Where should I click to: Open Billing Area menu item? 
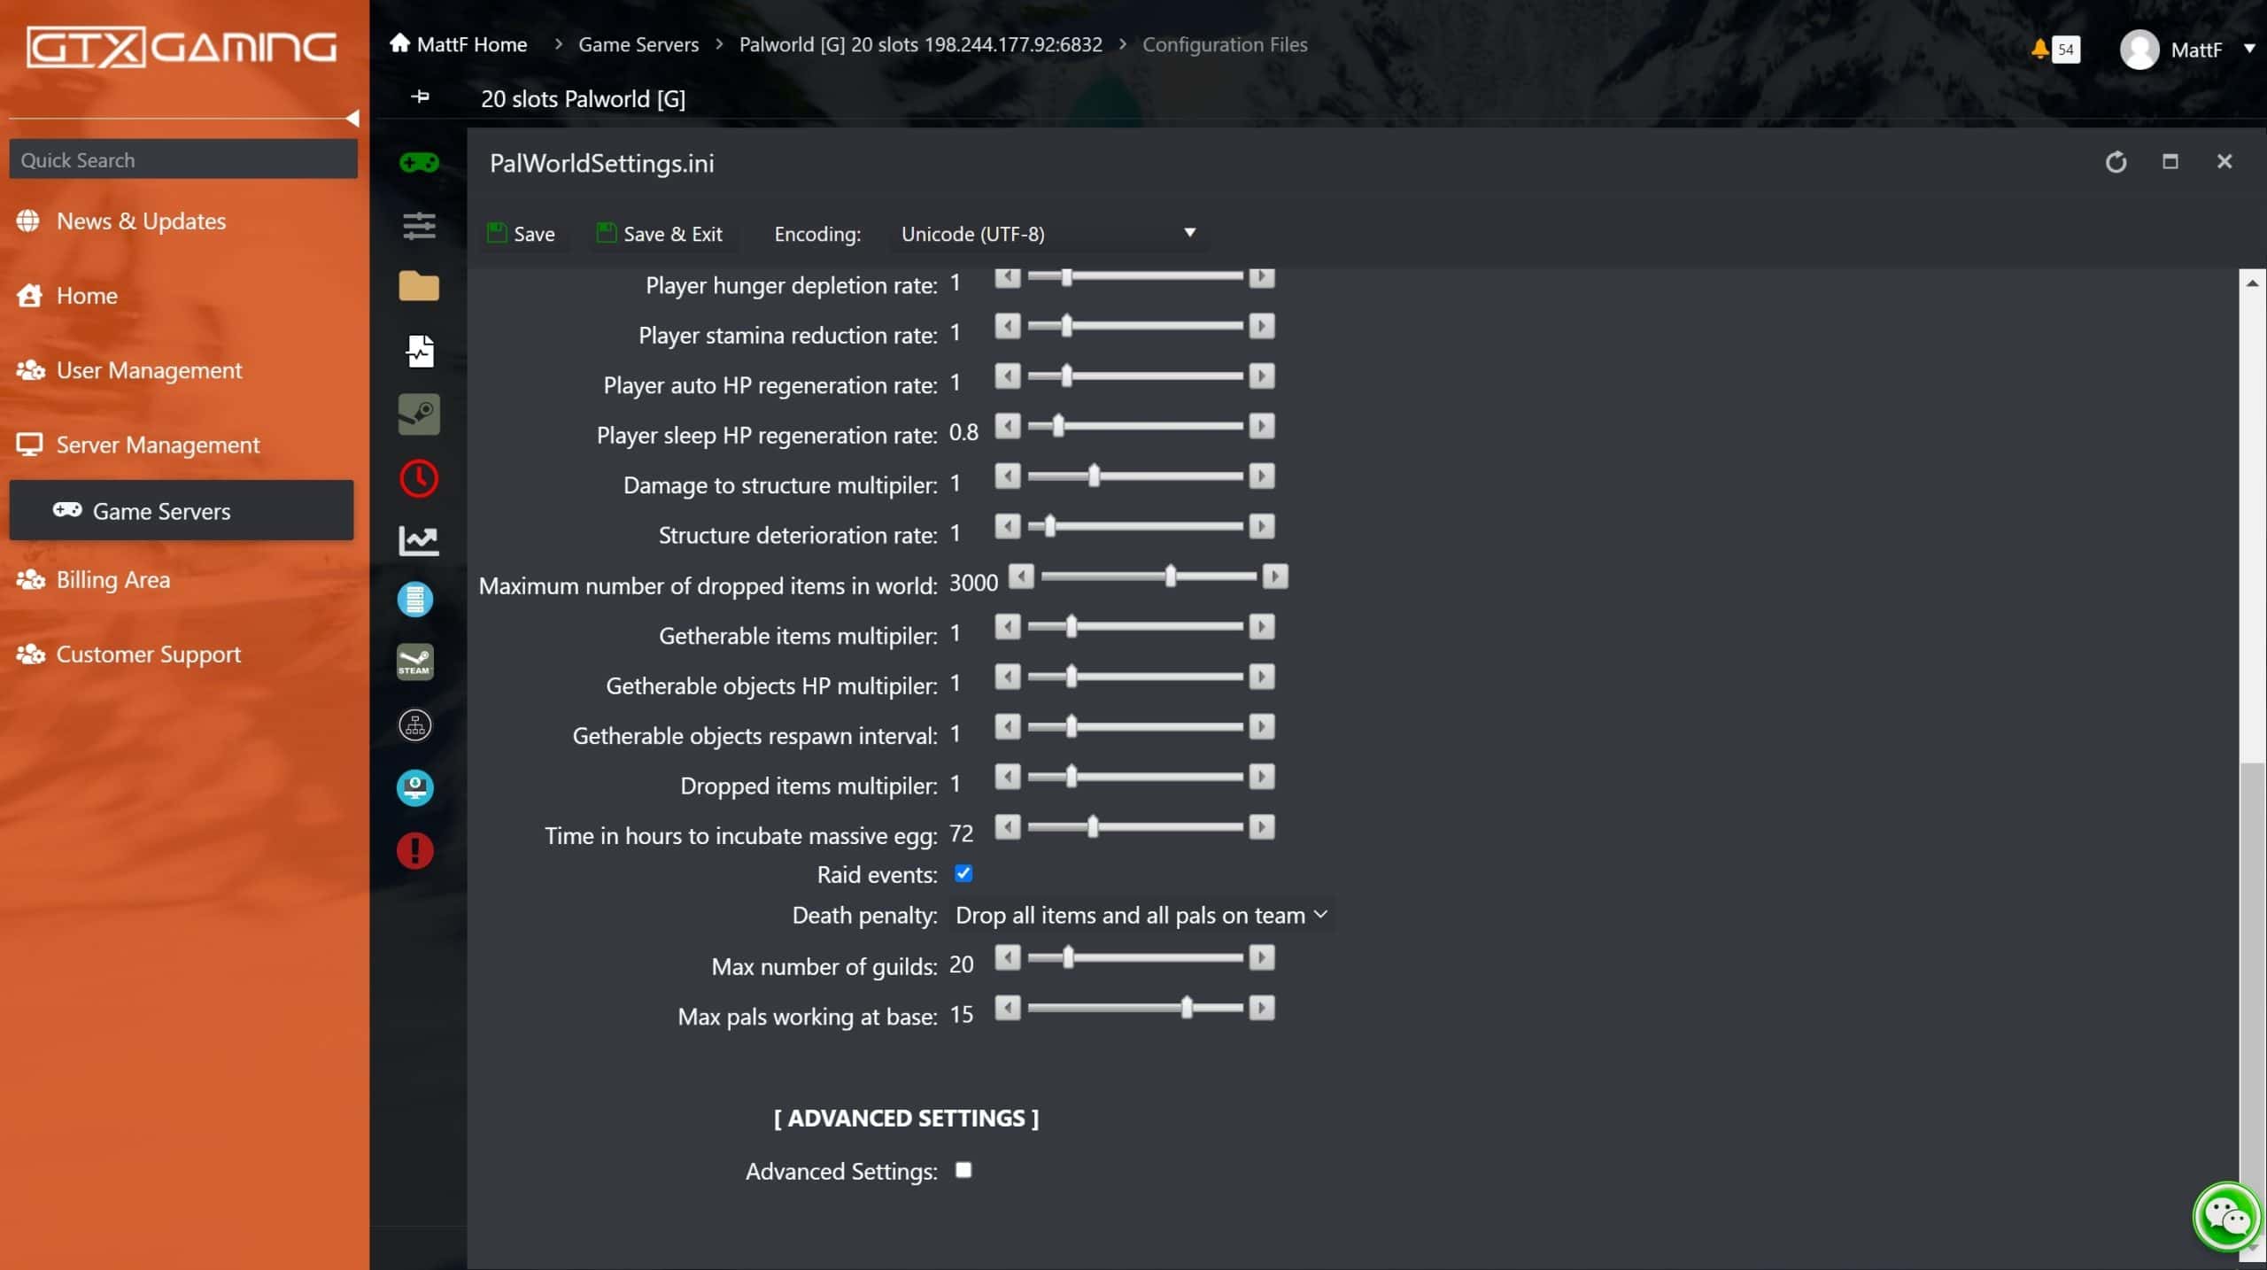click(113, 580)
